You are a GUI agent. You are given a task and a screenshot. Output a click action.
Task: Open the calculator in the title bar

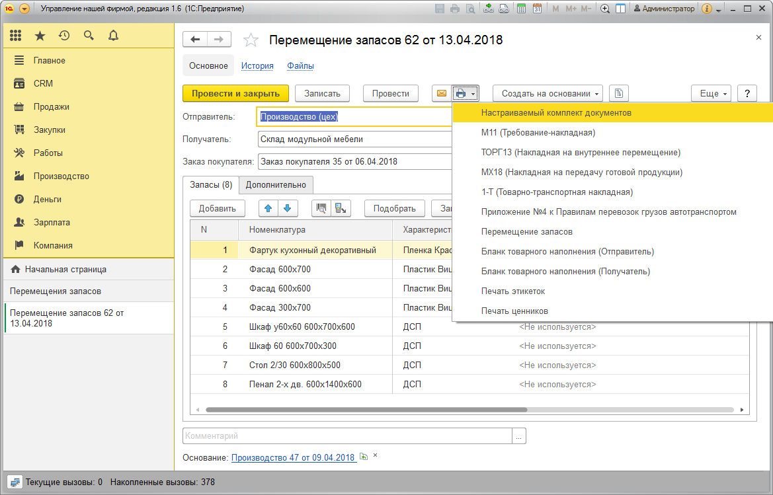coord(521,9)
